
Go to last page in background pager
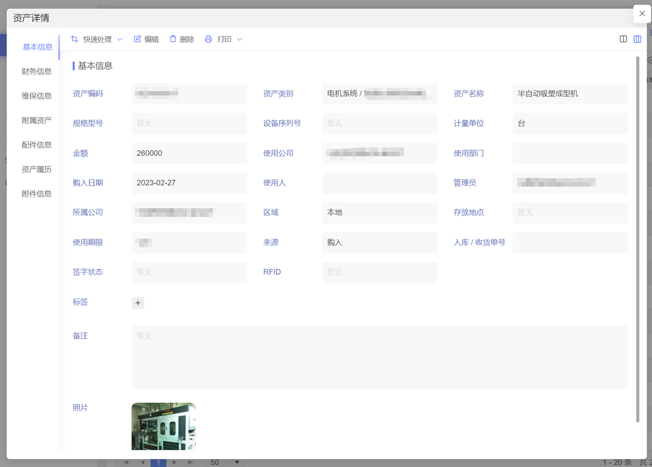coord(190,462)
